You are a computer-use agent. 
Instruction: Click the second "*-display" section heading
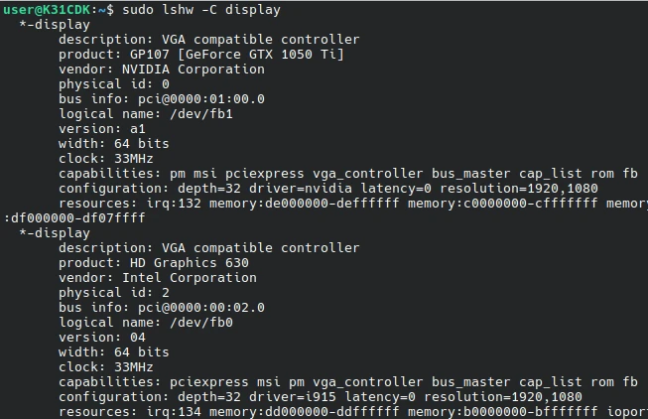(x=55, y=233)
